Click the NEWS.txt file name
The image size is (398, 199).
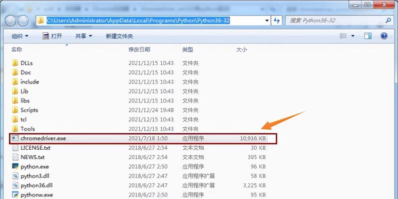(32, 157)
